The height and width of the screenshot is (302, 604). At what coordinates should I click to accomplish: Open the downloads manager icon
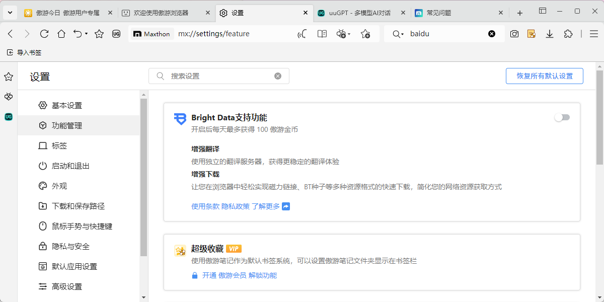(550, 34)
